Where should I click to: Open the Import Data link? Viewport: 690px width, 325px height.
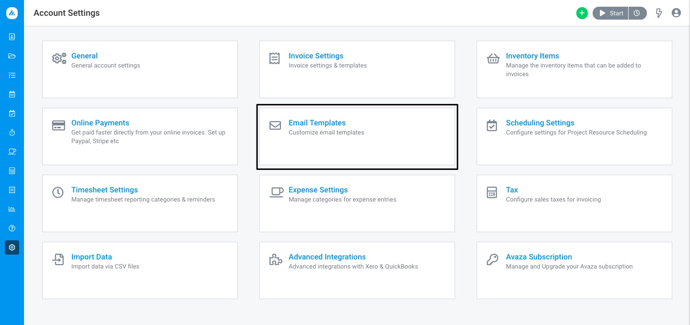(x=92, y=257)
